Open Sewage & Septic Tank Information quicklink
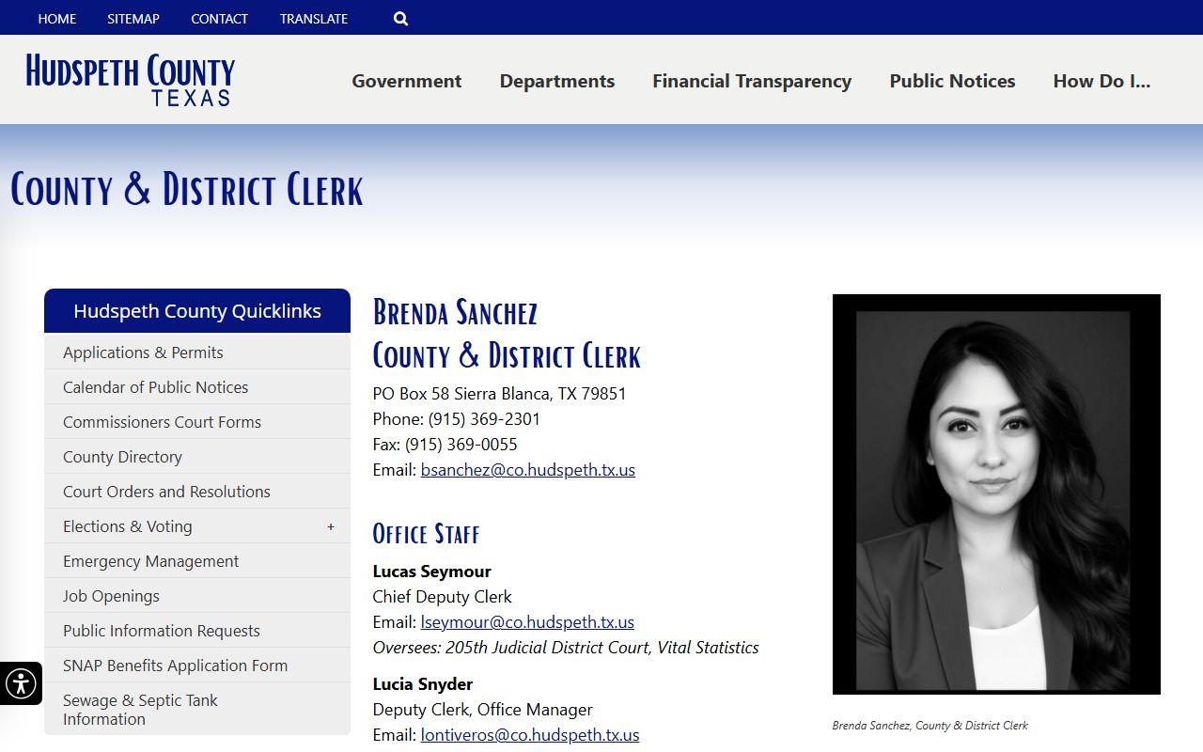 point(197,710)
